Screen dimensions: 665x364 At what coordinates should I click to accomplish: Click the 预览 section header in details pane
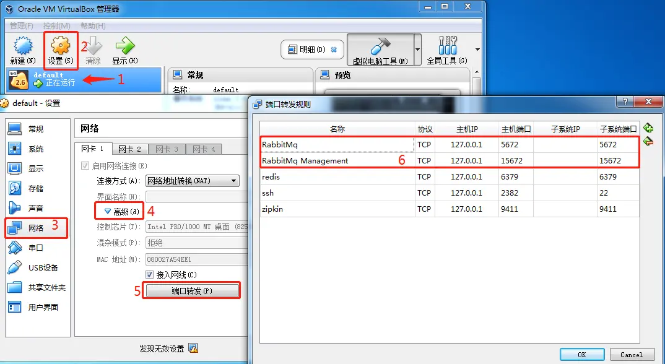pyautogui.click(x=342, y=75)
